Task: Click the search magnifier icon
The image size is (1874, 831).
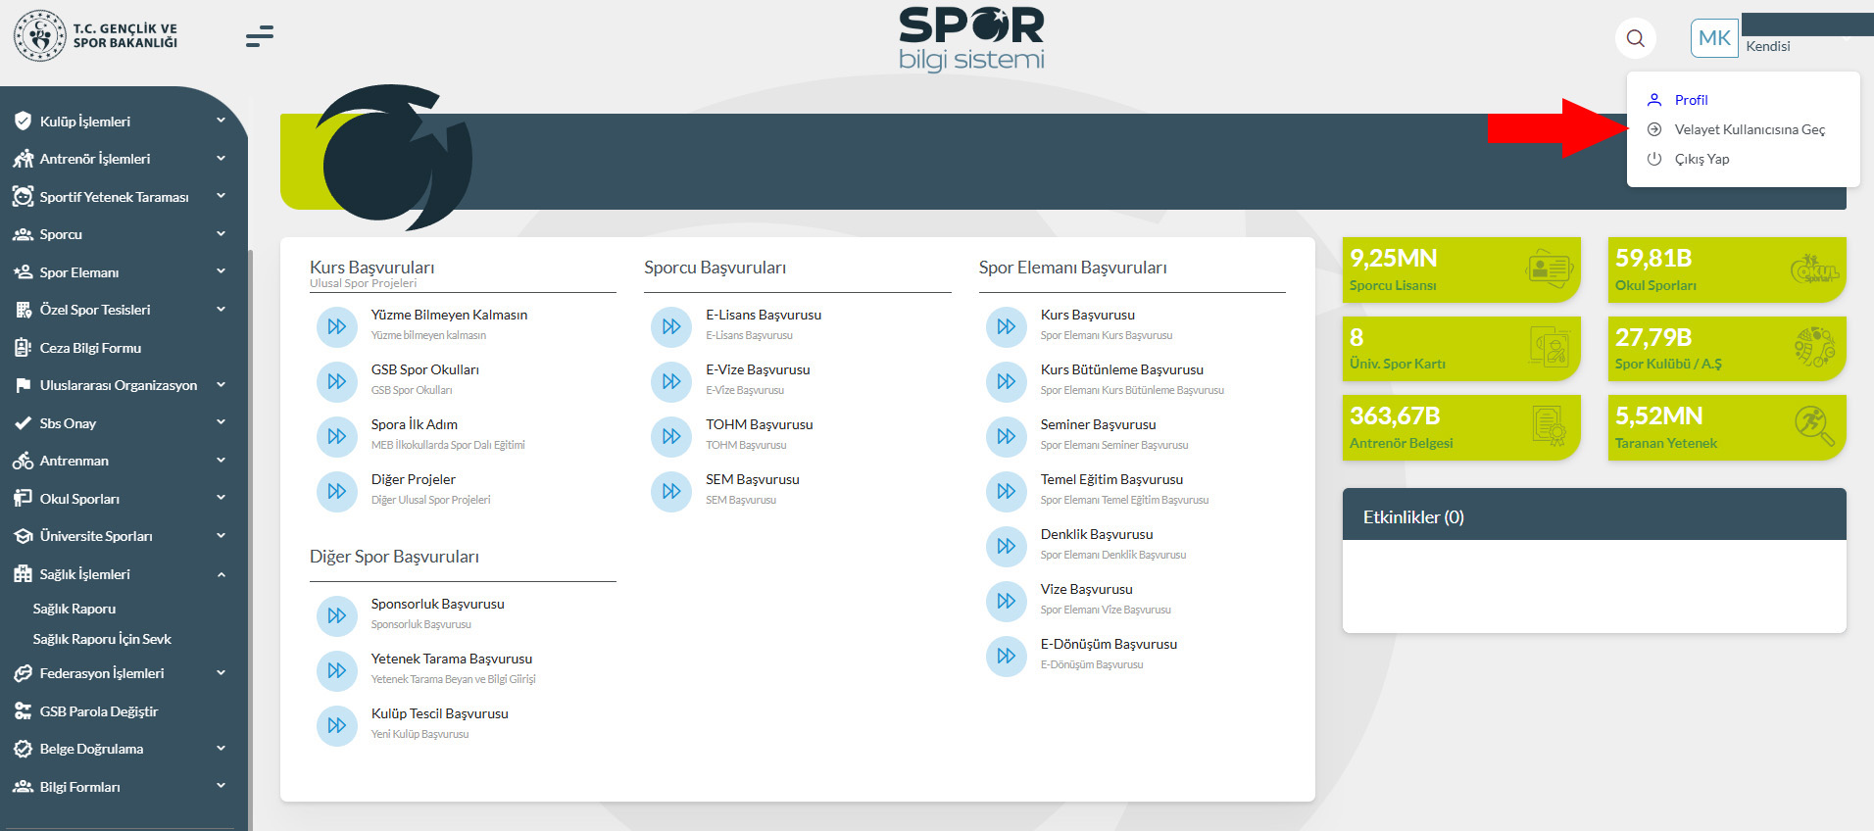Action: point(1635,38)
